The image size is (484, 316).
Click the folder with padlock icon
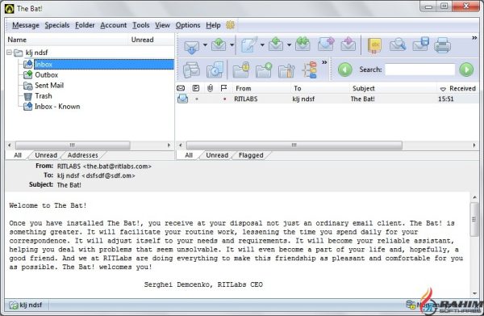pos(240,70)
